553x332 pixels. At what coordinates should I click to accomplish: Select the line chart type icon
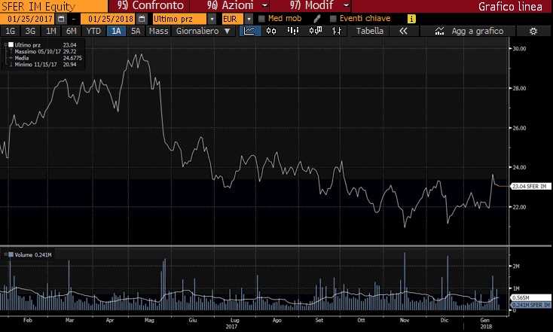tap(249, 31)
